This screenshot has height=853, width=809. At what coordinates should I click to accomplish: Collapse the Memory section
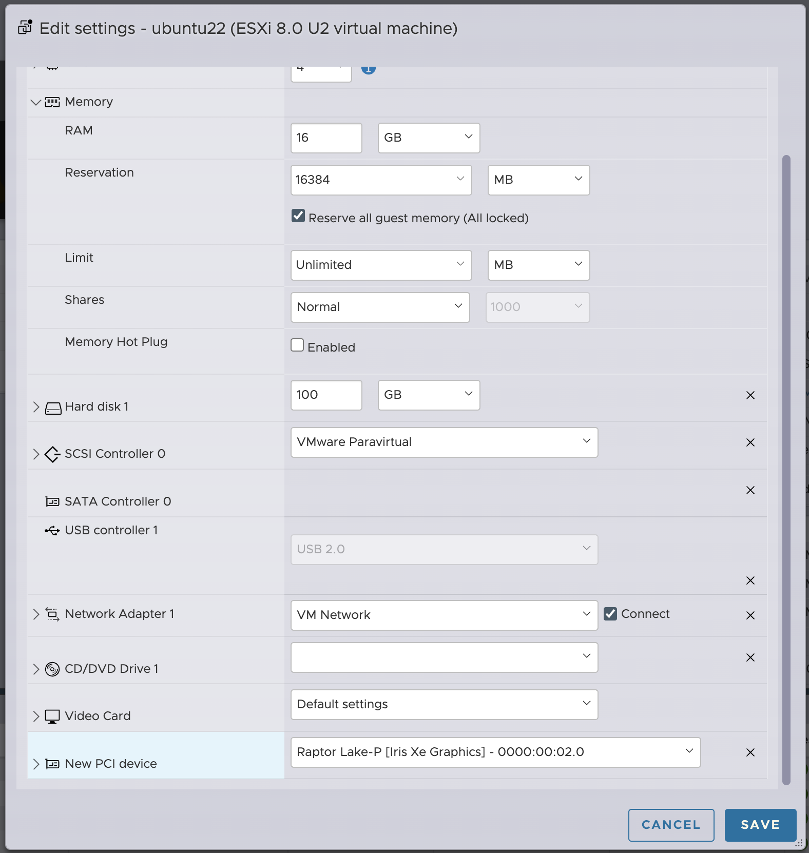(x=36, y=102)
